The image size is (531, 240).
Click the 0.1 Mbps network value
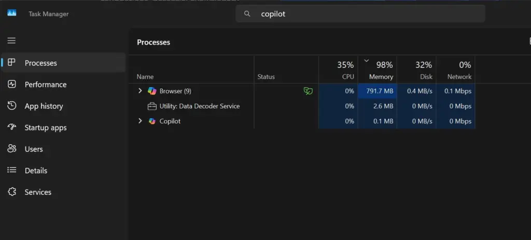[x=458, y=91]
